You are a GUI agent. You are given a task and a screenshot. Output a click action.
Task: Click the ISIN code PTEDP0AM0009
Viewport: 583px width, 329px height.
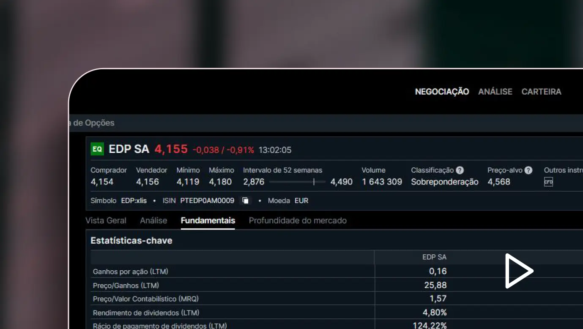(x=207, y=201)
